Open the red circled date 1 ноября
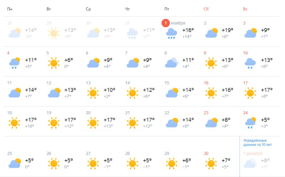This screenshot has width=285, height=177. pyautogui.click(x=166, y=23)
